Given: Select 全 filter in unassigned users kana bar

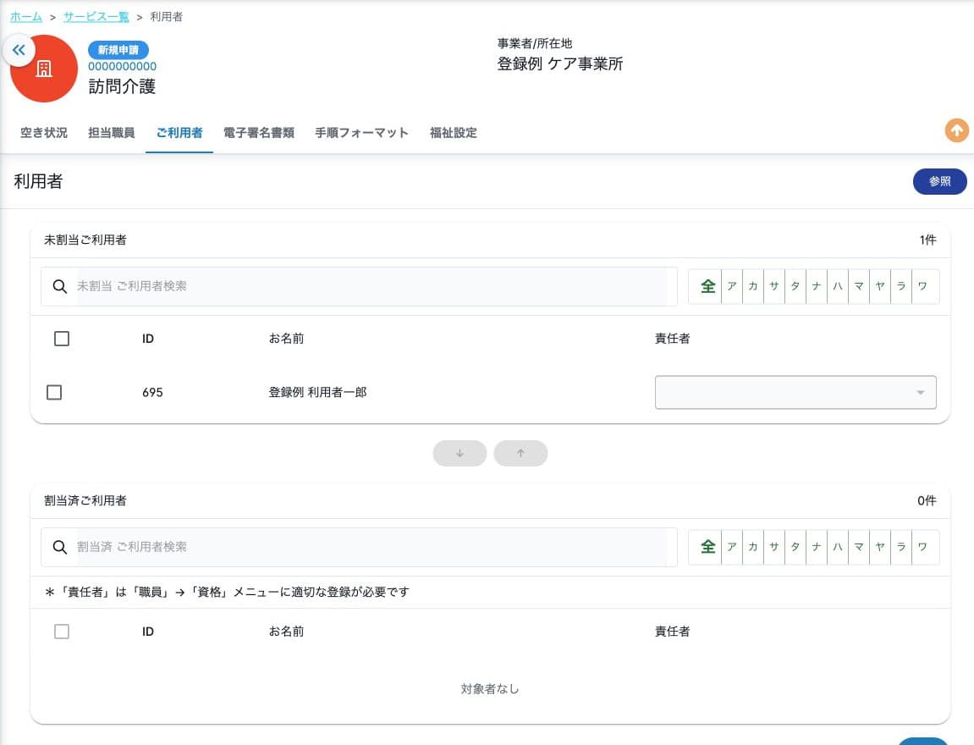Looking at the screenshot, I should 707,286.
